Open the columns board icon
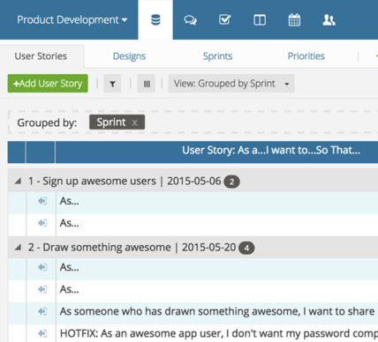Screen dimensions: 378x342 click(x=260, y=20)
